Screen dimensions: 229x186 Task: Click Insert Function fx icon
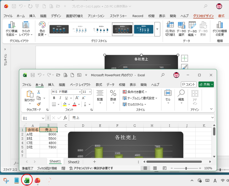point(65,118)
